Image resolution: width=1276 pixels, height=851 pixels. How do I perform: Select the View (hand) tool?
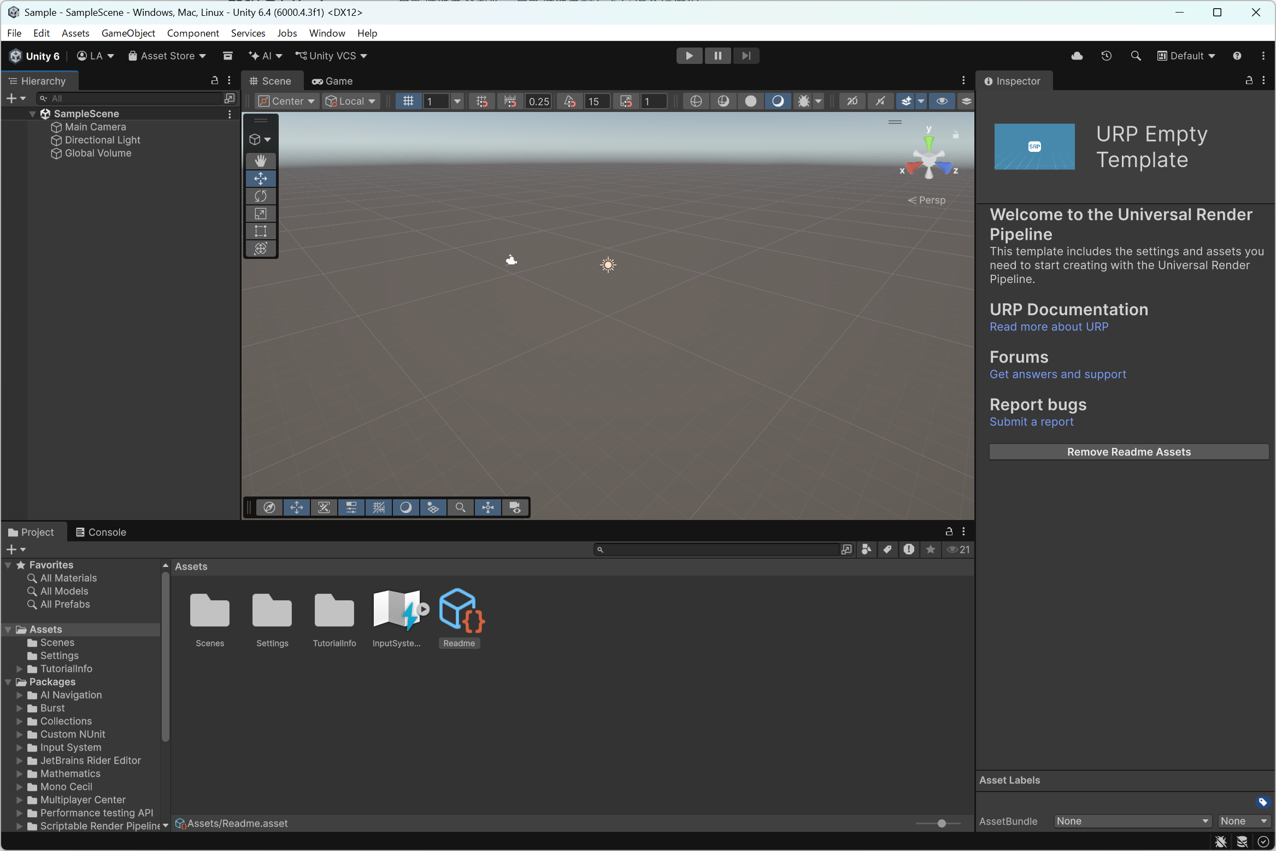[x=261, y=160]
